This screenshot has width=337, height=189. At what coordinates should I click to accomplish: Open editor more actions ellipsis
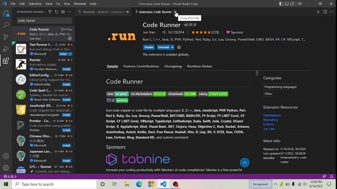[x=331, y=12]
